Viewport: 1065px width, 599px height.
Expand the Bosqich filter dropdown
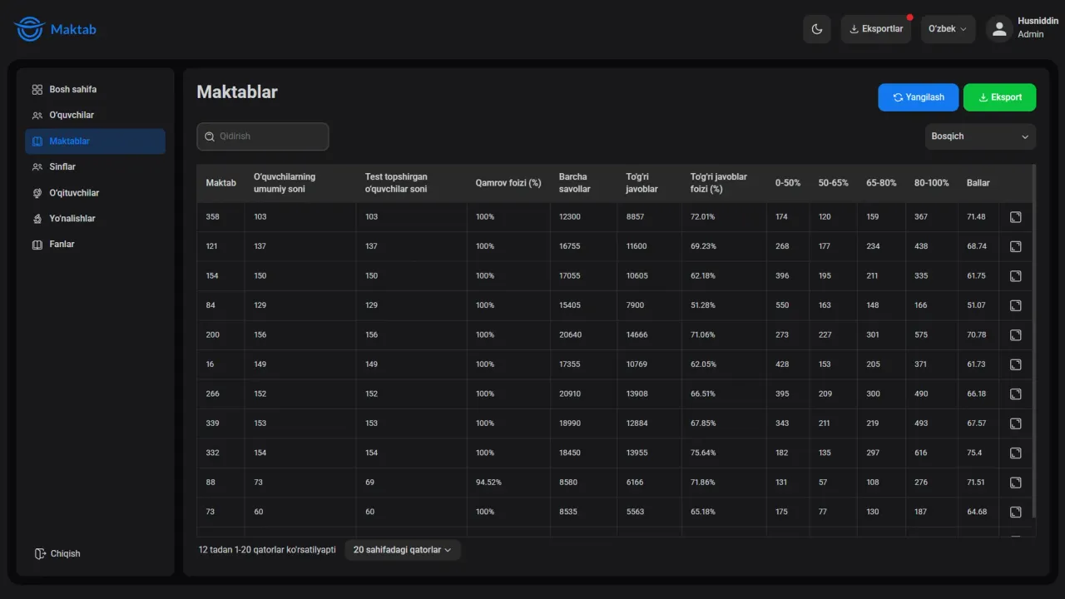coord(980,136)
